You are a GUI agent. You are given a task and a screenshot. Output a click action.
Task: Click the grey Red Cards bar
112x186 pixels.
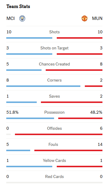[x=54, y=182]
